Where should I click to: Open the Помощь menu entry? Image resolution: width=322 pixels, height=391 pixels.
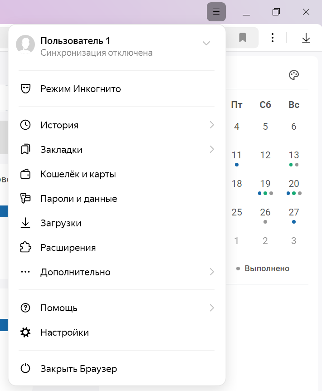click(x=59, y=308)
